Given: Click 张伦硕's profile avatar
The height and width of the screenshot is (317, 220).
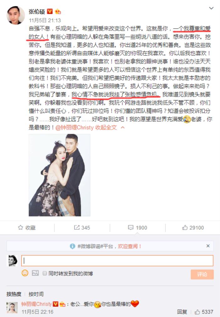Looking at the screenshot, I should click(x=16, y=15).
